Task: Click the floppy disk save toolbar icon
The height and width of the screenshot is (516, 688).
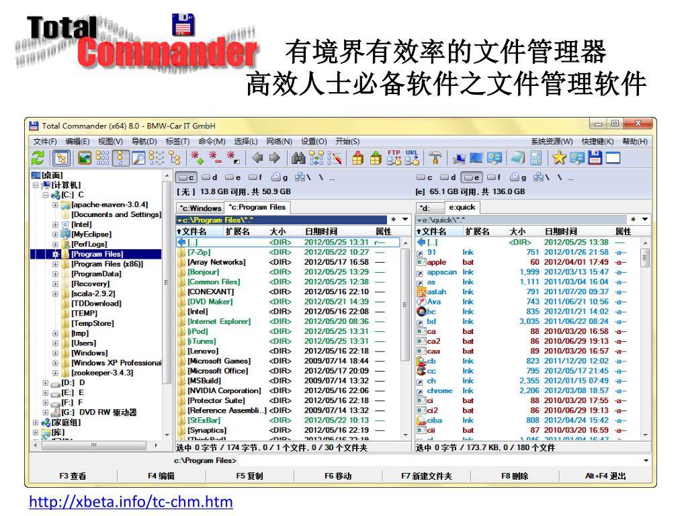Action: (595, 158)
